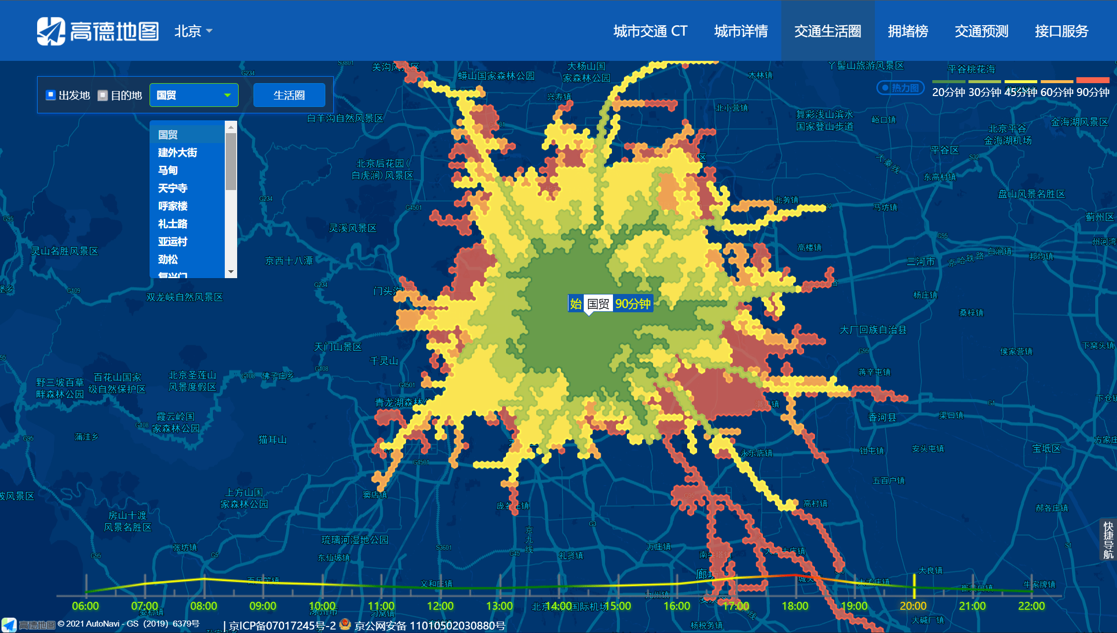Select 21:00 on the timeline
This screenshot has height=633, width=1117.
pyautogui.click(x=972, y=606)
